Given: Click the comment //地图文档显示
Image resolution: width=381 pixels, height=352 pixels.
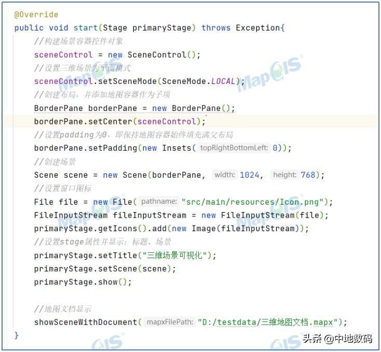Looking at the screenshot, I should [63, 309].
